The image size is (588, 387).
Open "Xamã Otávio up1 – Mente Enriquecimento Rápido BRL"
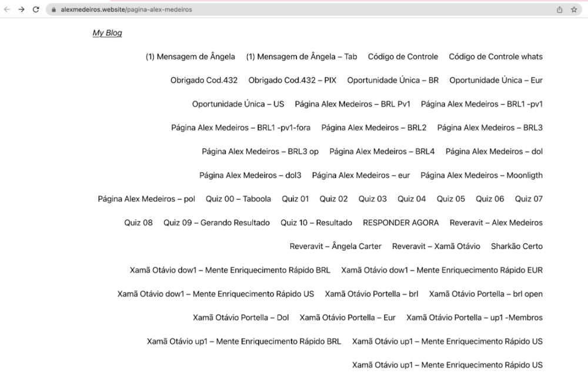pyautogui.click(x=244, y=341)
